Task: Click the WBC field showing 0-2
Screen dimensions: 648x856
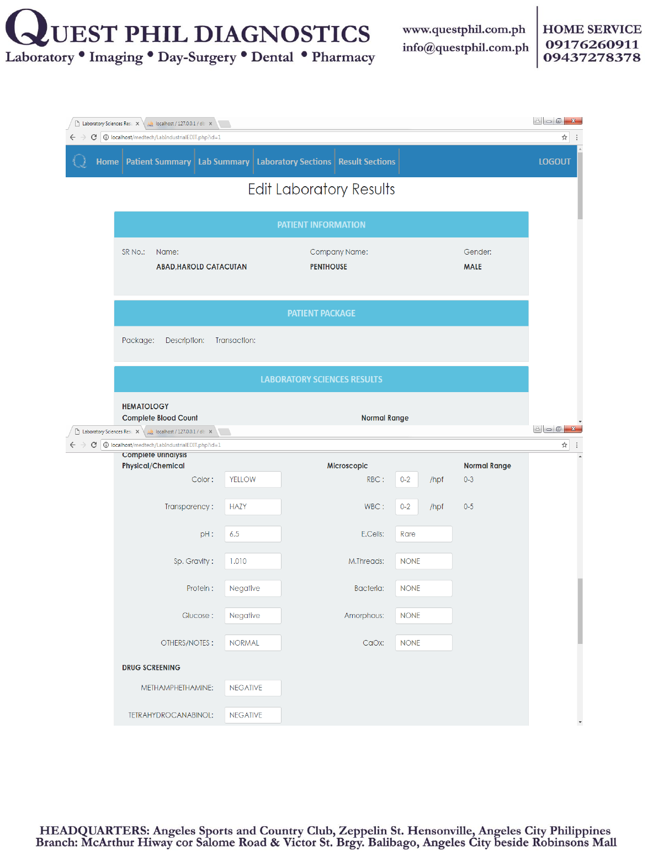Action: pos(407,506)
